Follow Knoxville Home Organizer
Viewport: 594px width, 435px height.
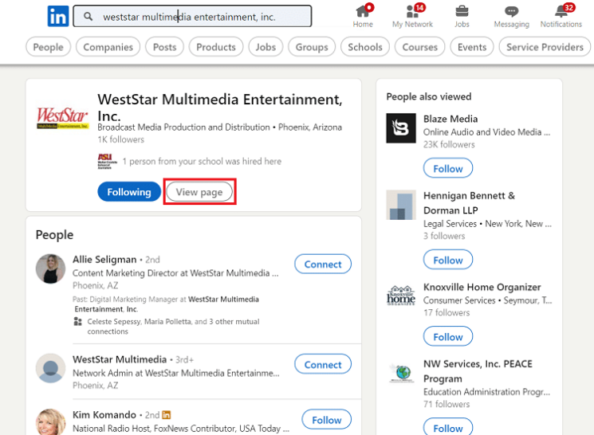tap(448, 336)
